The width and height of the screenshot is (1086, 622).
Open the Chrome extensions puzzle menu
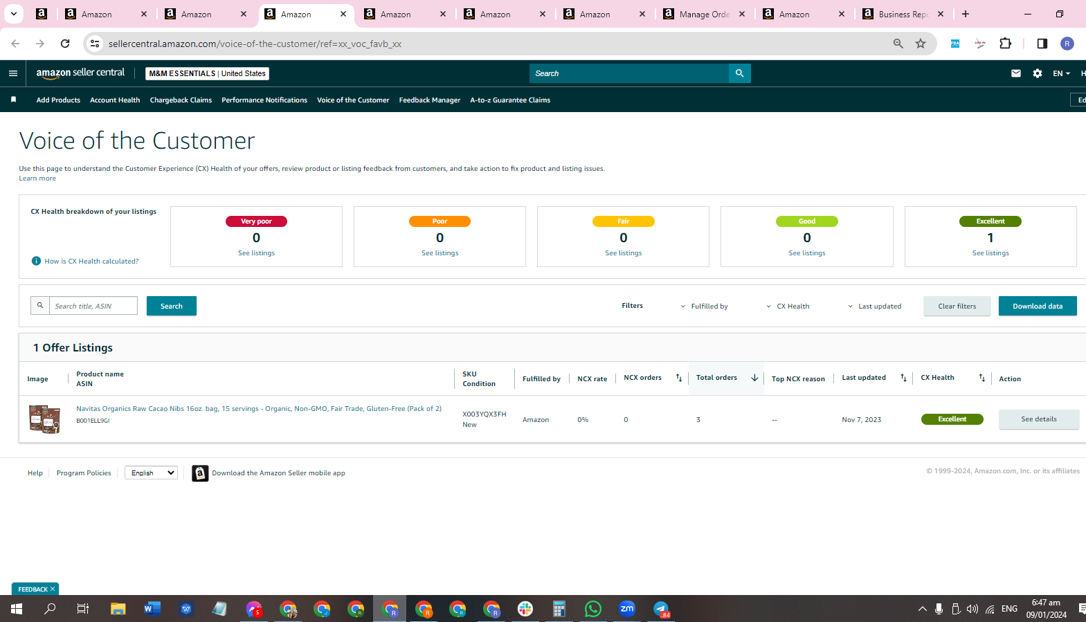pyautogui.click(x=1006, y=44)
